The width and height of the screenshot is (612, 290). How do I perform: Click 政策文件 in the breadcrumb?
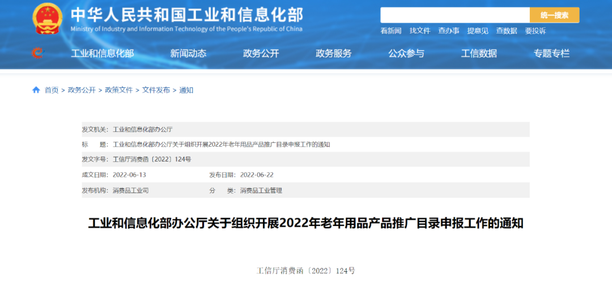(119, 90)
